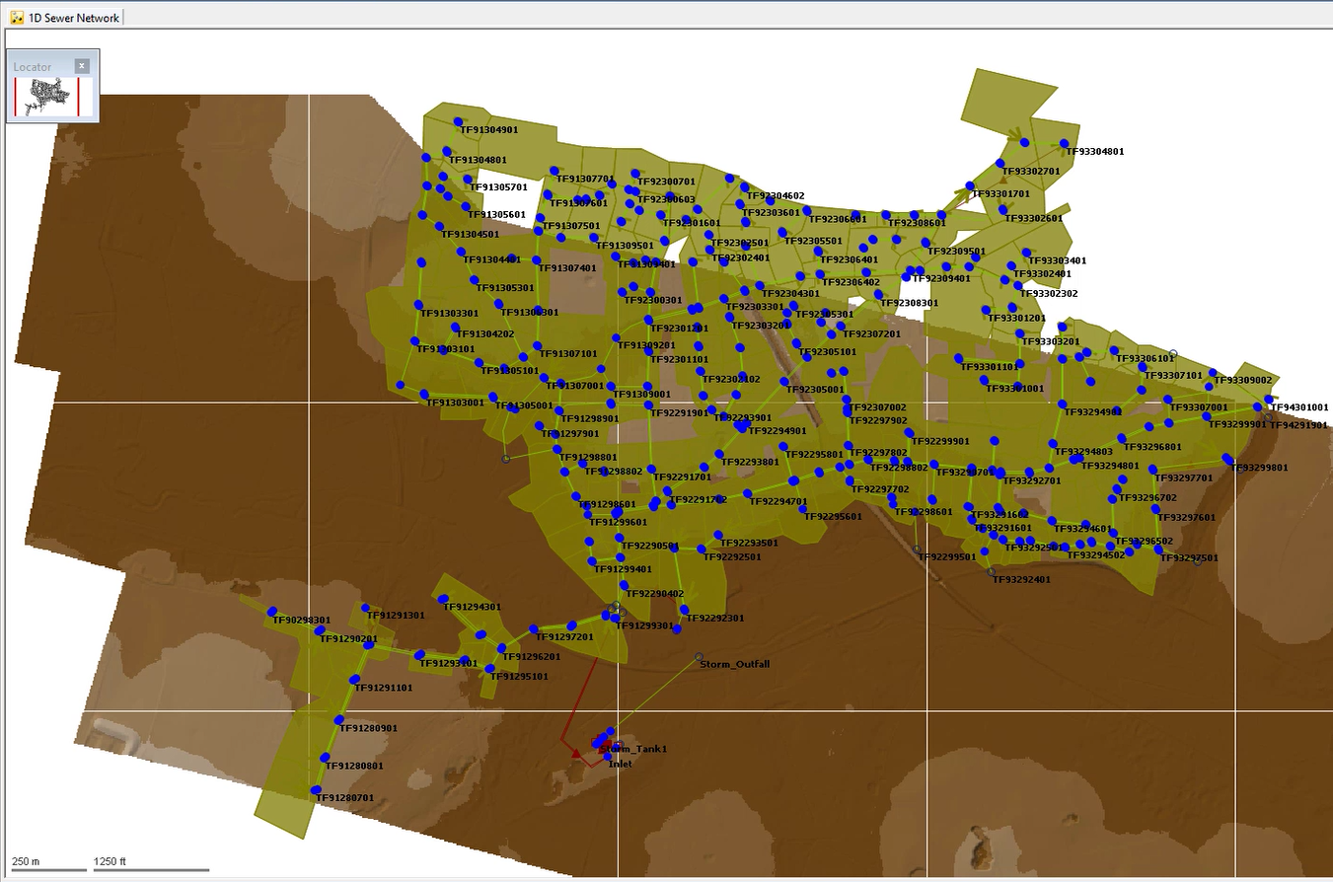Click node label TF91305601
Screen dimensions: 1333x882
496,214
